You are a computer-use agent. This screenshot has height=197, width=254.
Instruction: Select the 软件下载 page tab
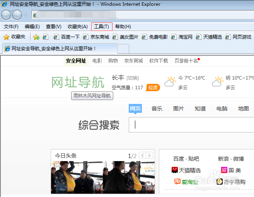coord(159,61)
